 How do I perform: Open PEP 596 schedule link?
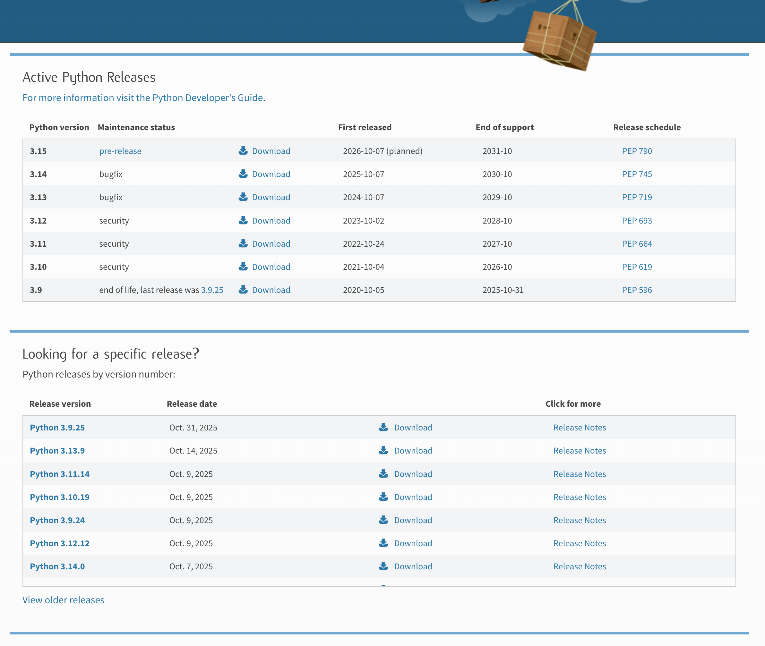[x=637, y=290]
